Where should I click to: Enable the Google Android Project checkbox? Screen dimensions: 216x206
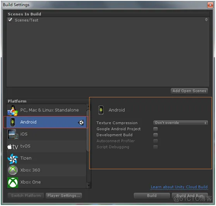155,129
